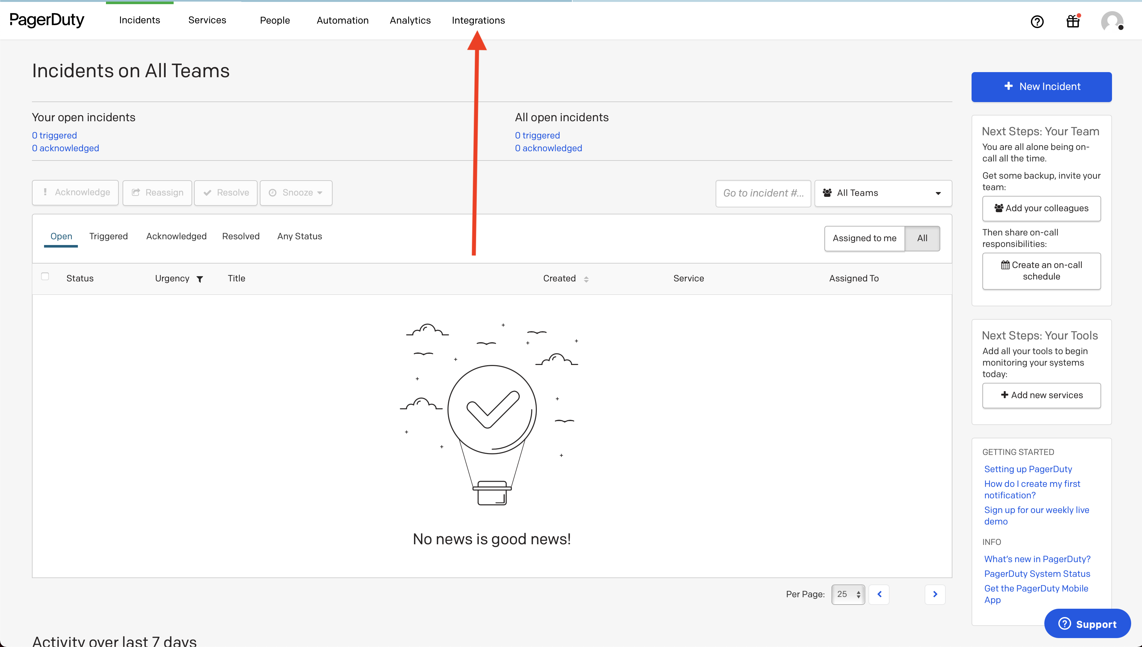Open the Automation menu
Screen dimensions: 1142x647
(x=342, y=20)
